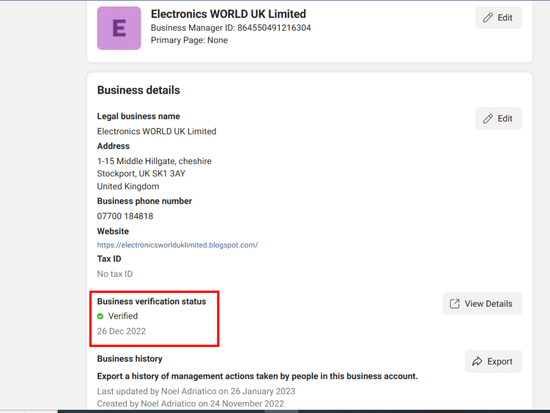The image size is (550, 413).
Task: Click Created by Noel Adriatico line
Action: (190, 404)
